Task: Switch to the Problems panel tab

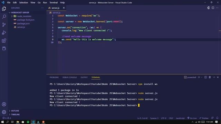Action: pyautogui.click(x=54, y=77)
